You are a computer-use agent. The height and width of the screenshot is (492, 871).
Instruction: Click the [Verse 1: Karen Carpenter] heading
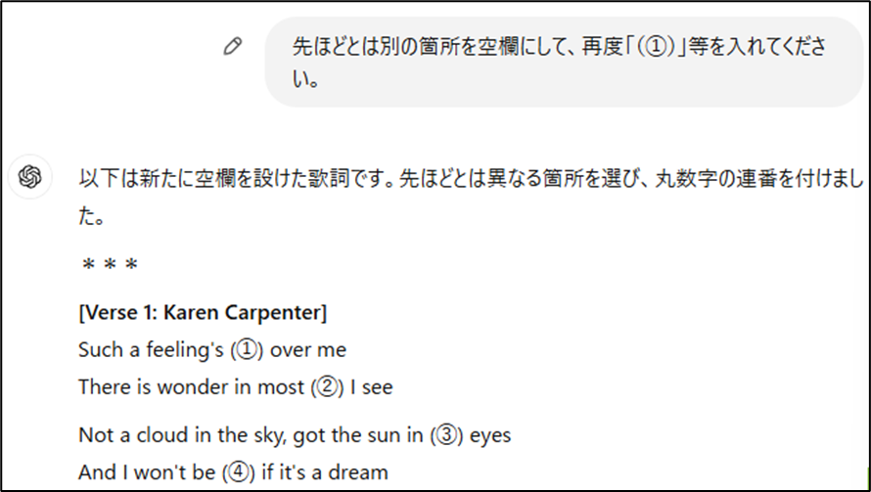(203, 313)
